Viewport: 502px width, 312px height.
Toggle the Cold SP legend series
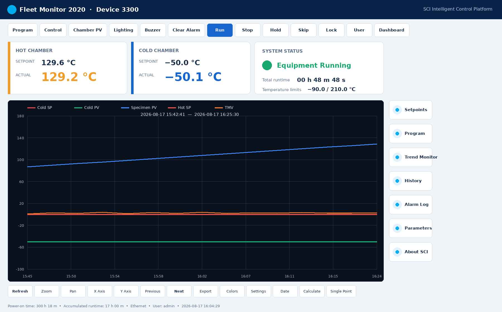(x=40, y=108)
